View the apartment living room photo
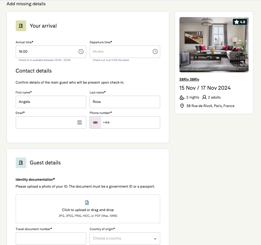The height and width of the screenshot is (245, 261). point(214,45)
